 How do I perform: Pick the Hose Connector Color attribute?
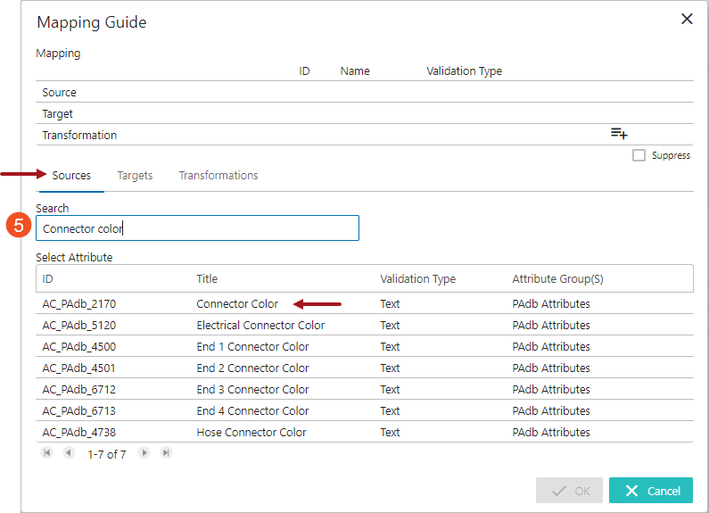point(251,433)
